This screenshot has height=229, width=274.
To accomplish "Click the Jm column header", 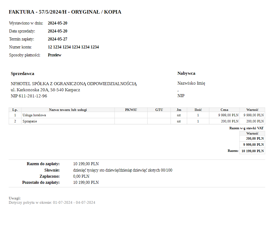I will tap(179, 110).
